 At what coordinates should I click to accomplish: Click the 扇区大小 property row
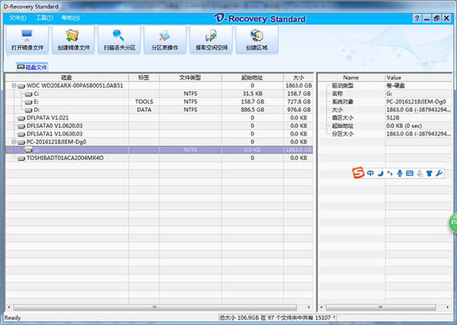[385, 118]
